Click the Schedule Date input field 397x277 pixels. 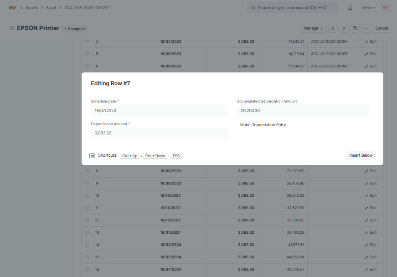pyautogui.click(x=159, y=110)
